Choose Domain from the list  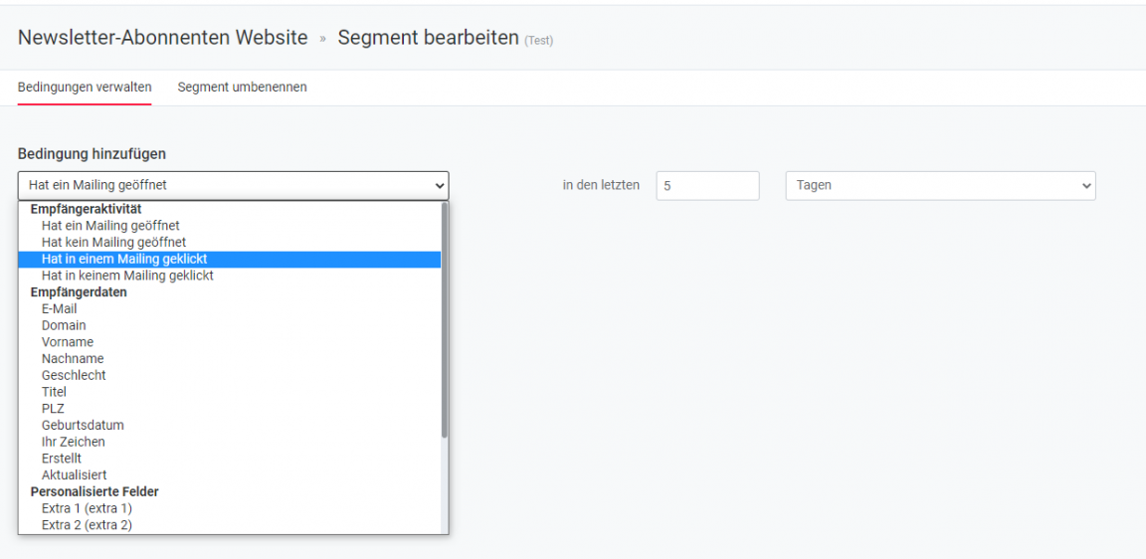(x=64, y=325)
